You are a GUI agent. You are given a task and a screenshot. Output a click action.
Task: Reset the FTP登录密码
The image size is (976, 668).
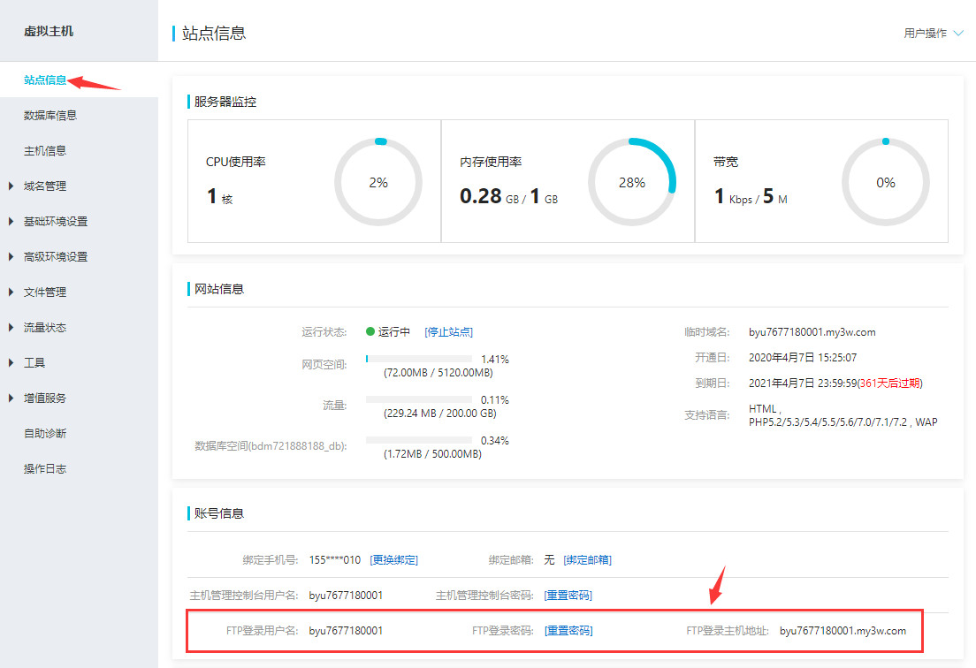click(568, 631)
